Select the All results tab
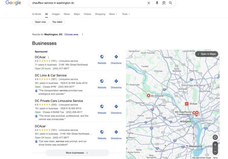228x159 pixels. [46, 14]
